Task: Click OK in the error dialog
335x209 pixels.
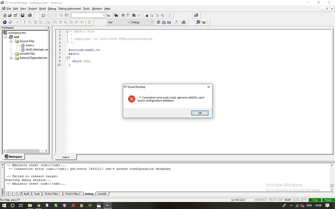Action: click(x=200, y=113)
